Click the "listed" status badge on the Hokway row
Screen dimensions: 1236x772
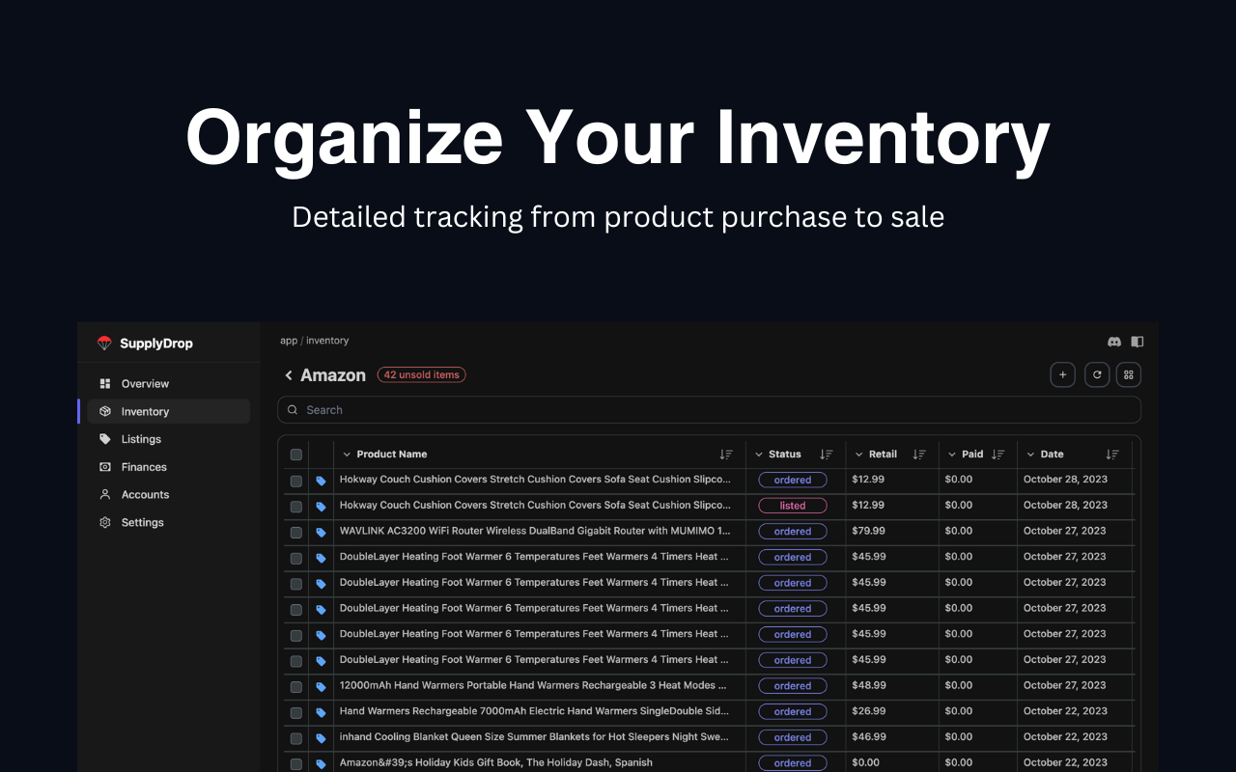[x=793, y=506]
